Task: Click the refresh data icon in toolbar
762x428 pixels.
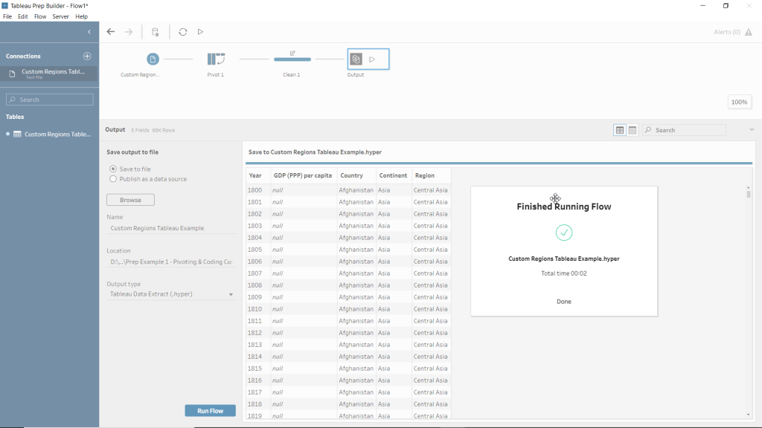Action: pos(183,32)
